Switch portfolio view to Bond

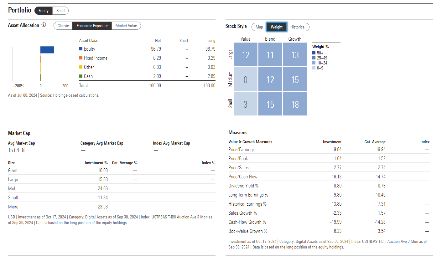click(60, 11)
